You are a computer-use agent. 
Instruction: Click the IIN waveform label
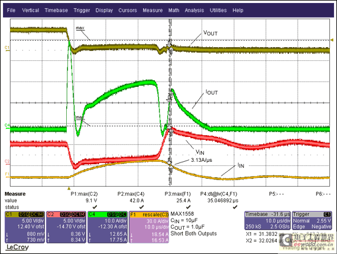click(x=241, y=165)
